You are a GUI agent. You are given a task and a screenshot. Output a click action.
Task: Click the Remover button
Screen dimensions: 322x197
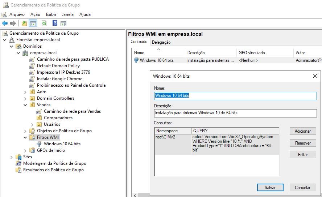pyautogui.click(x=303, y=143)
